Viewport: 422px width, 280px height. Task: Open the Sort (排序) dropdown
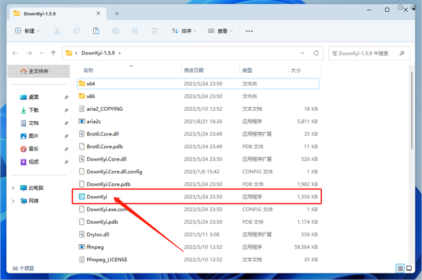(x=185, y=31)
